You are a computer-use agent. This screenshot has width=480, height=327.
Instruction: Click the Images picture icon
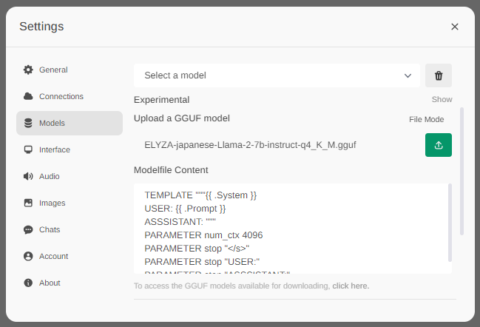point(28,203)
